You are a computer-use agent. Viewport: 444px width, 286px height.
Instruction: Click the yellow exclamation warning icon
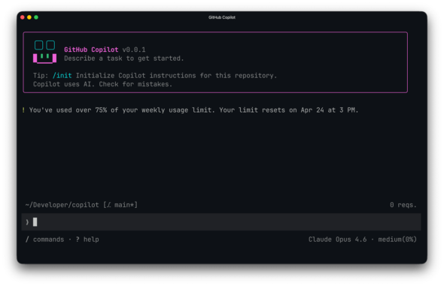pyautogui.click(x=23, y=110)
